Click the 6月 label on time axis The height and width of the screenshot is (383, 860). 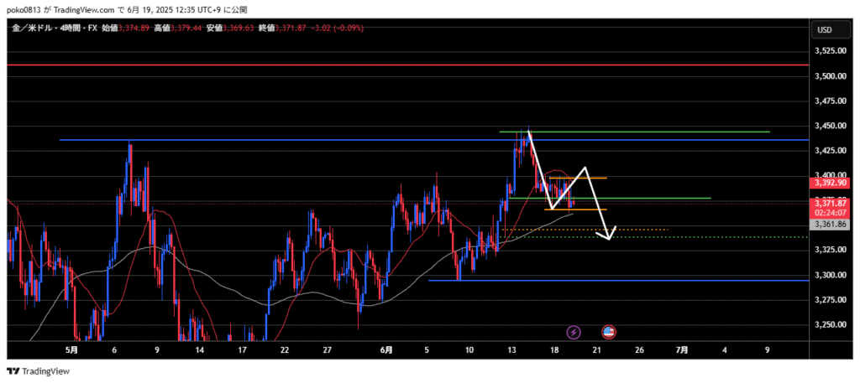coord(385,349)
